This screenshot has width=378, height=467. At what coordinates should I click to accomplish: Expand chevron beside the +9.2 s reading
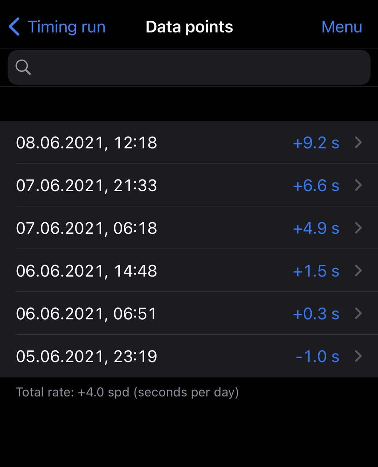pos(358,142)
